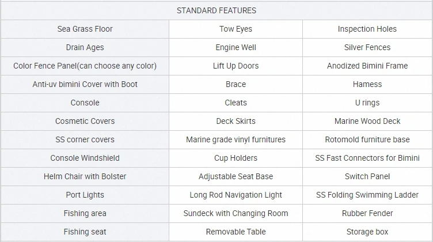Select the Inspection Holes cell
Screen dimensions: 433x242
tap(367, 29)
